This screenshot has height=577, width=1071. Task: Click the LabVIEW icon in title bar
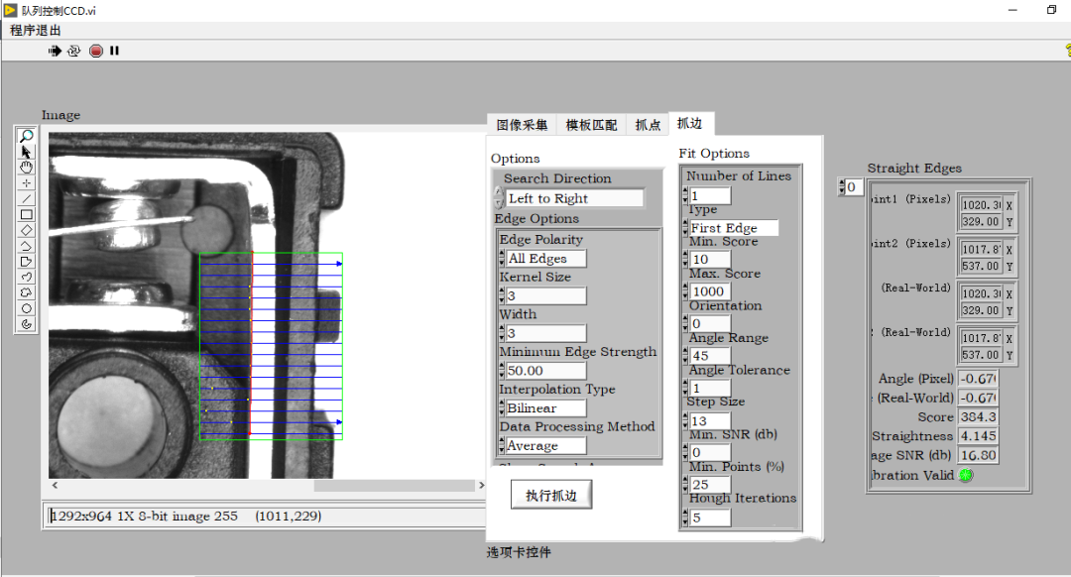(x=10, y=10)
